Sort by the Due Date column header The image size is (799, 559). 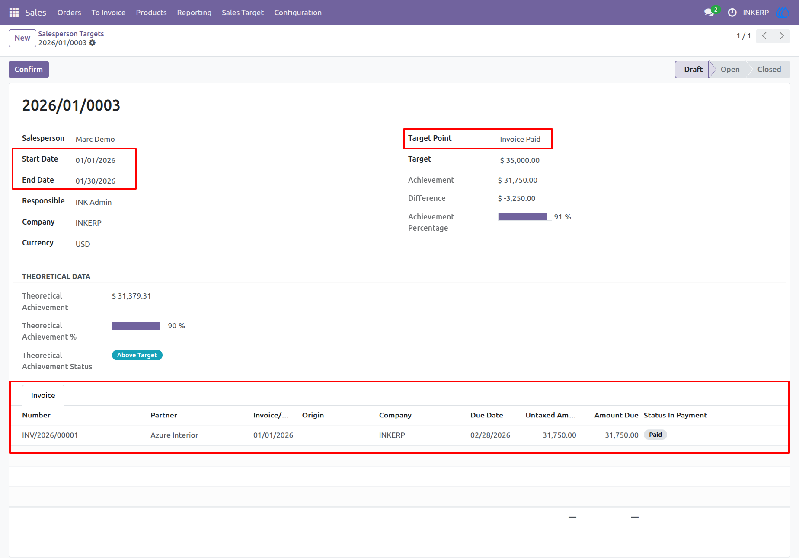point(487,415)
